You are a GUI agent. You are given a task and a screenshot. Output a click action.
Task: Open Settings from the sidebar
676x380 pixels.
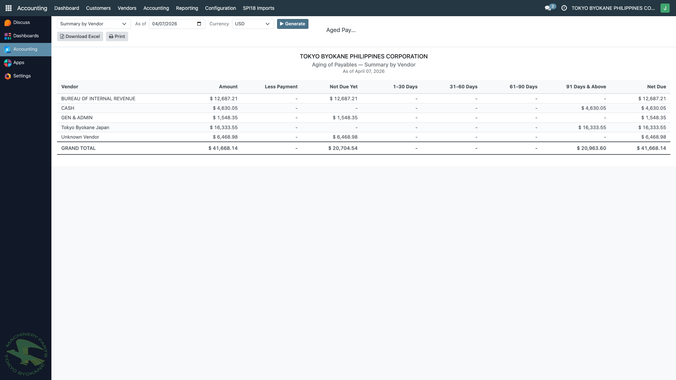(22, 76)
